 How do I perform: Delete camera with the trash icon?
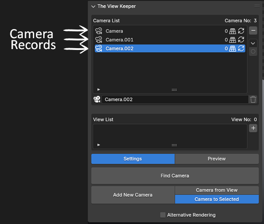coord(253,100)
